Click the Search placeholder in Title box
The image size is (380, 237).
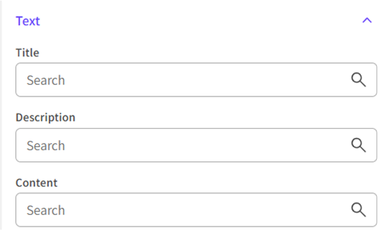pos(46,80)
